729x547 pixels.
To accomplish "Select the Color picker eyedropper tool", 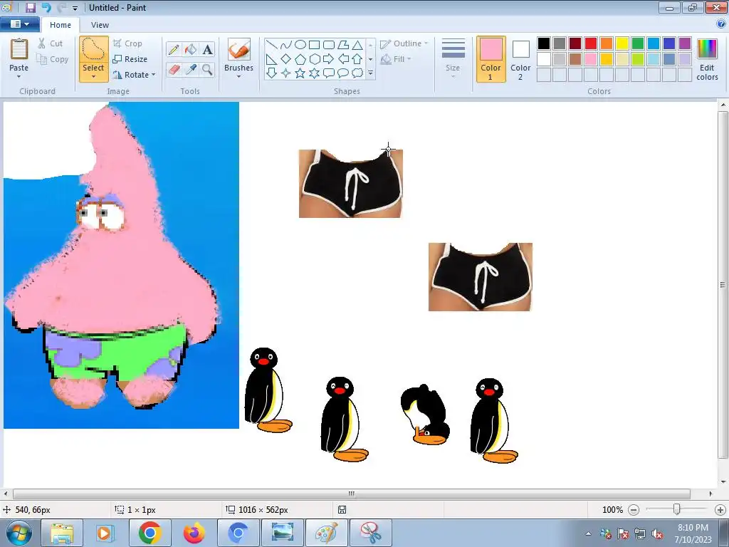I will coord(191,70).
